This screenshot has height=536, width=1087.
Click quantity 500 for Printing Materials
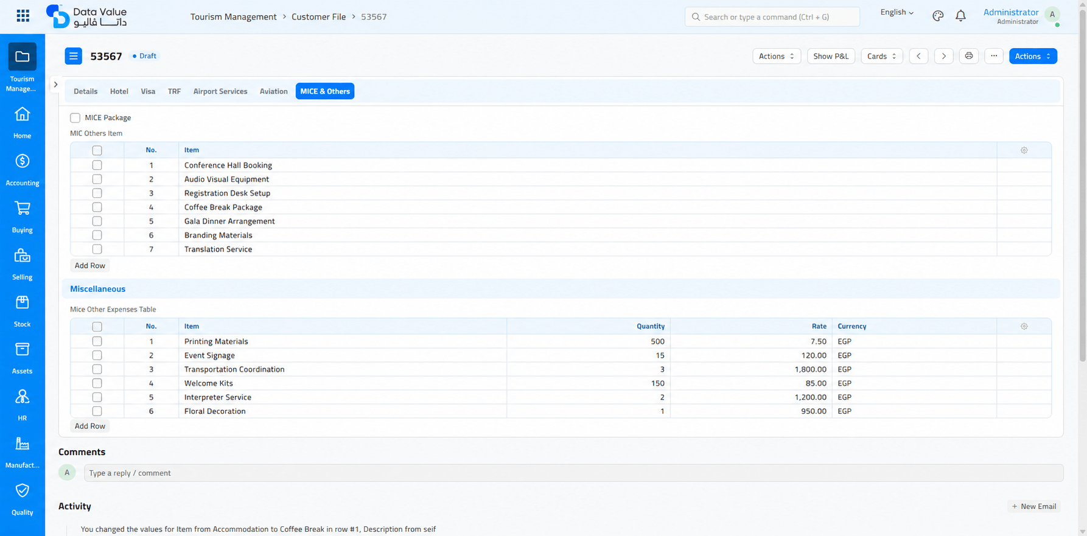(x=588, y=341)
